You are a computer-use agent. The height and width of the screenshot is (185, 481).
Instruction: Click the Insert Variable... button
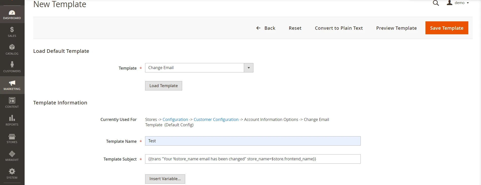pyautogui.click(x=165, y=179)
